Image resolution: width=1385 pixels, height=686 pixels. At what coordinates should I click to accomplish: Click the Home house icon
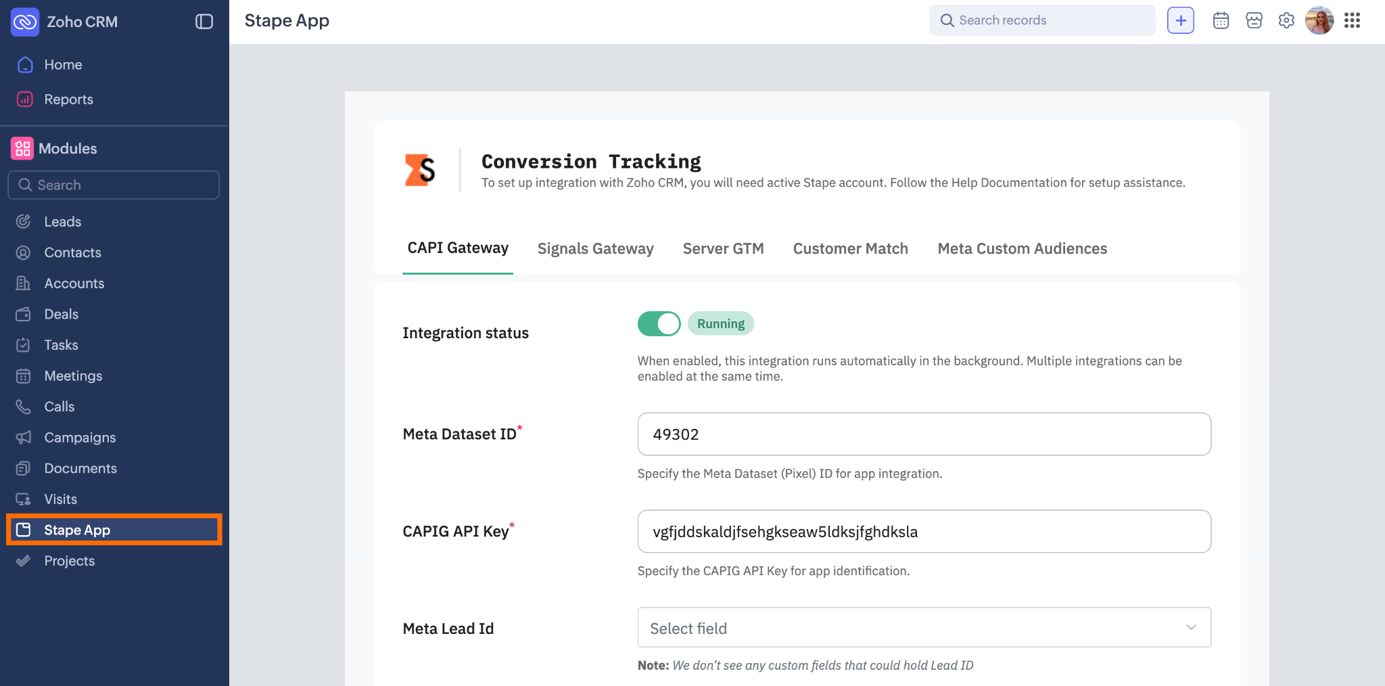(25, 64)
